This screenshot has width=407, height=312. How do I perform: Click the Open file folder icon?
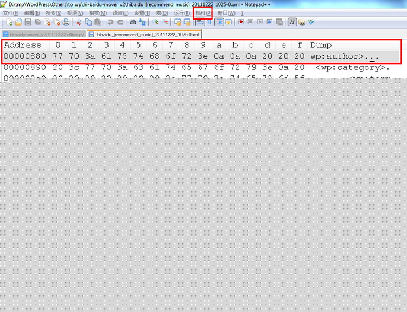[x=18, y=22]
